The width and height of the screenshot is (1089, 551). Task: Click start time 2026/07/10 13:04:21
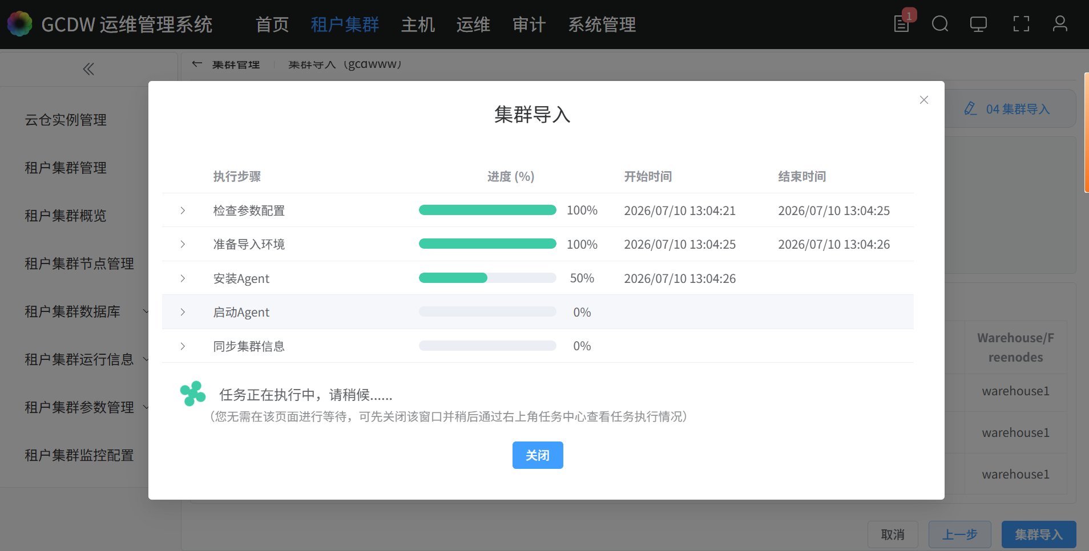(x=680, y=210)
